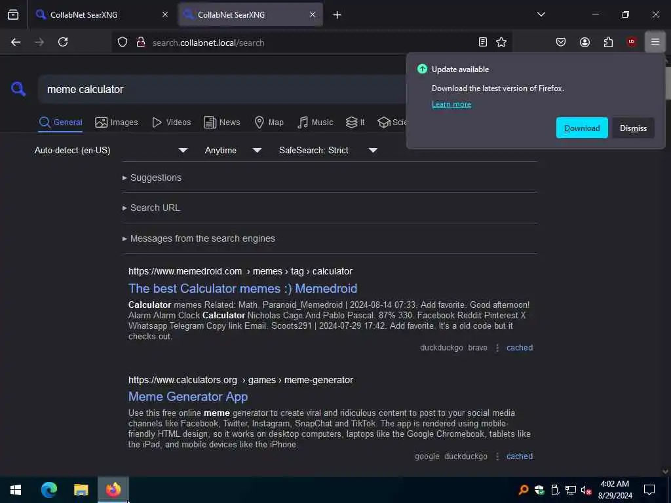The image size is (671, 503).
Task: Open the network tray icon
Action: tap(571, 490)
